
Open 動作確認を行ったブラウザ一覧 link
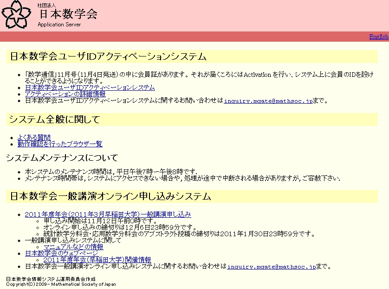coord(59,144)
